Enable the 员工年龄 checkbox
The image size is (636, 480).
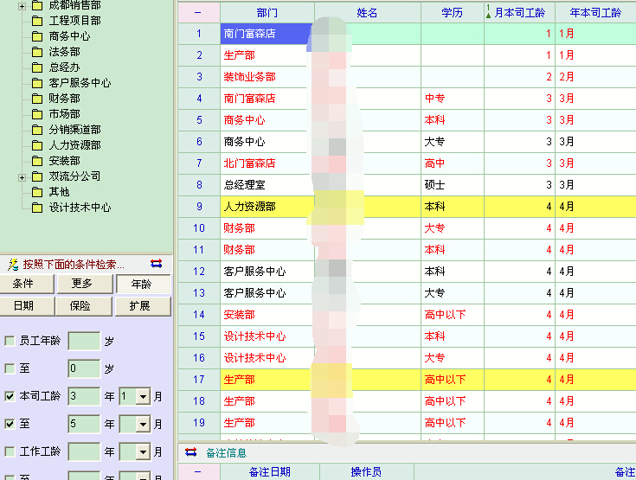pyautogui.click(x=10, y=341)
